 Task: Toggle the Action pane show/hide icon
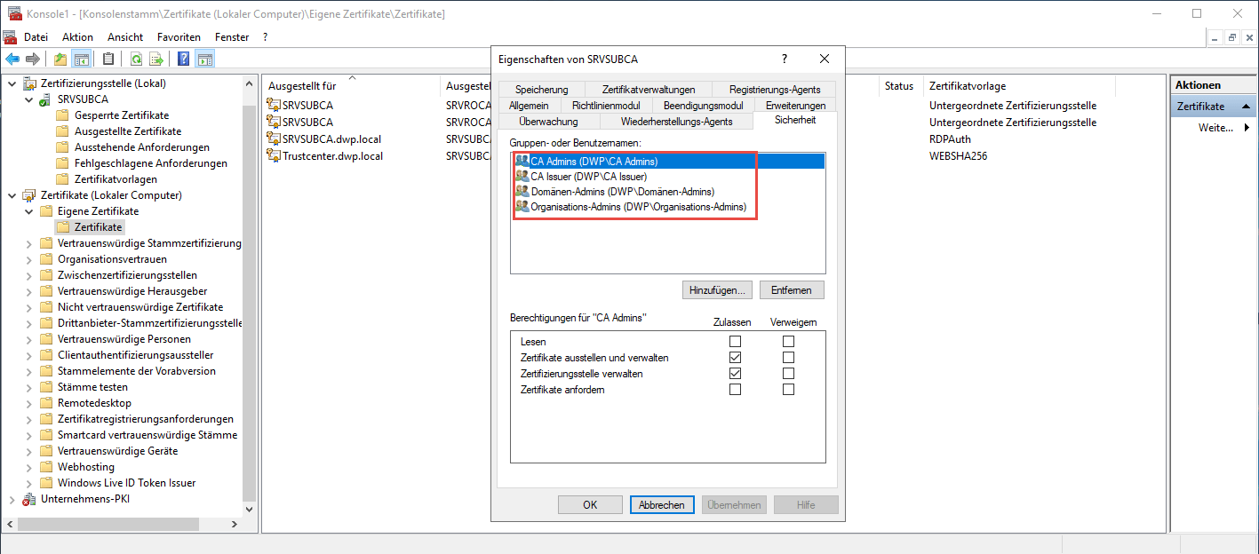tap(205, 59)
